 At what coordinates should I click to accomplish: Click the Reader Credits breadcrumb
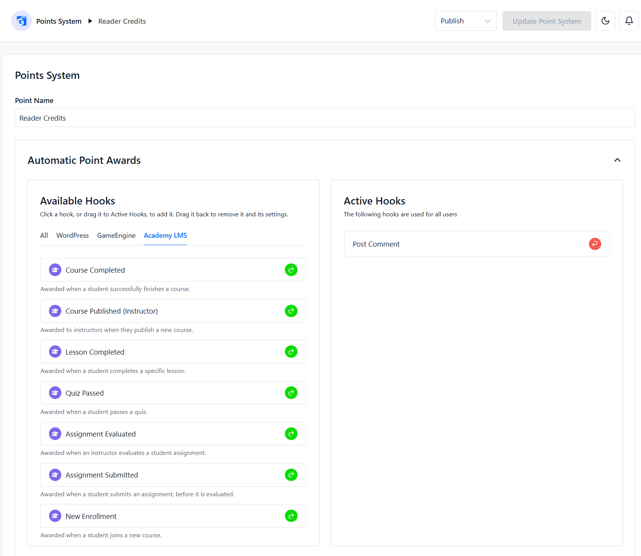(122, 21)
